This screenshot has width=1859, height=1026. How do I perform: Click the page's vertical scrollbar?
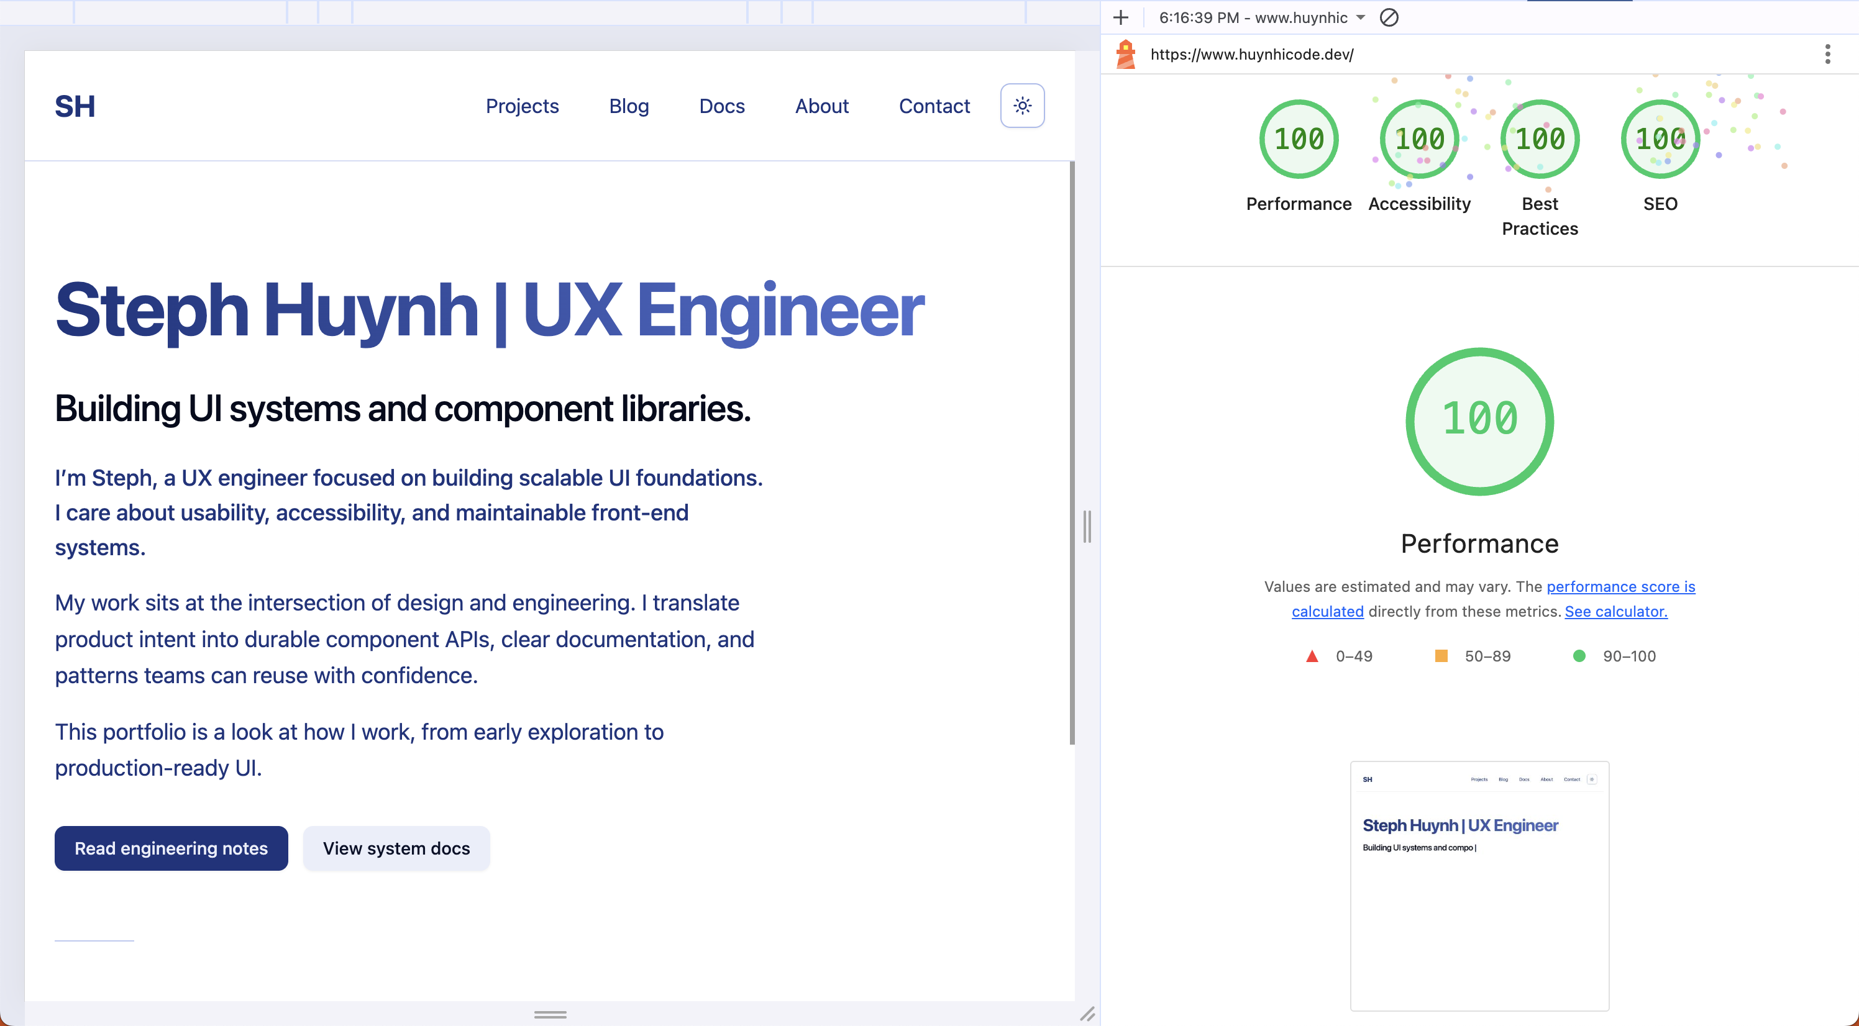[x=1072, y=452]
